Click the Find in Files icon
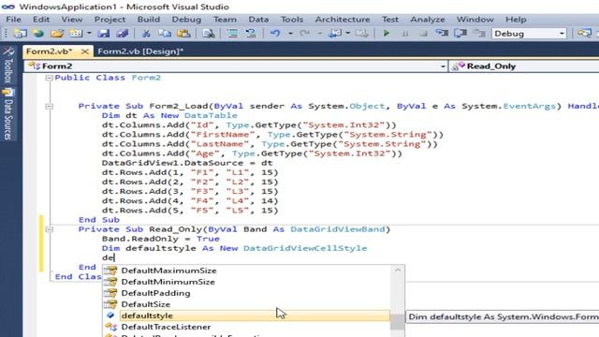 coord(209,34)
